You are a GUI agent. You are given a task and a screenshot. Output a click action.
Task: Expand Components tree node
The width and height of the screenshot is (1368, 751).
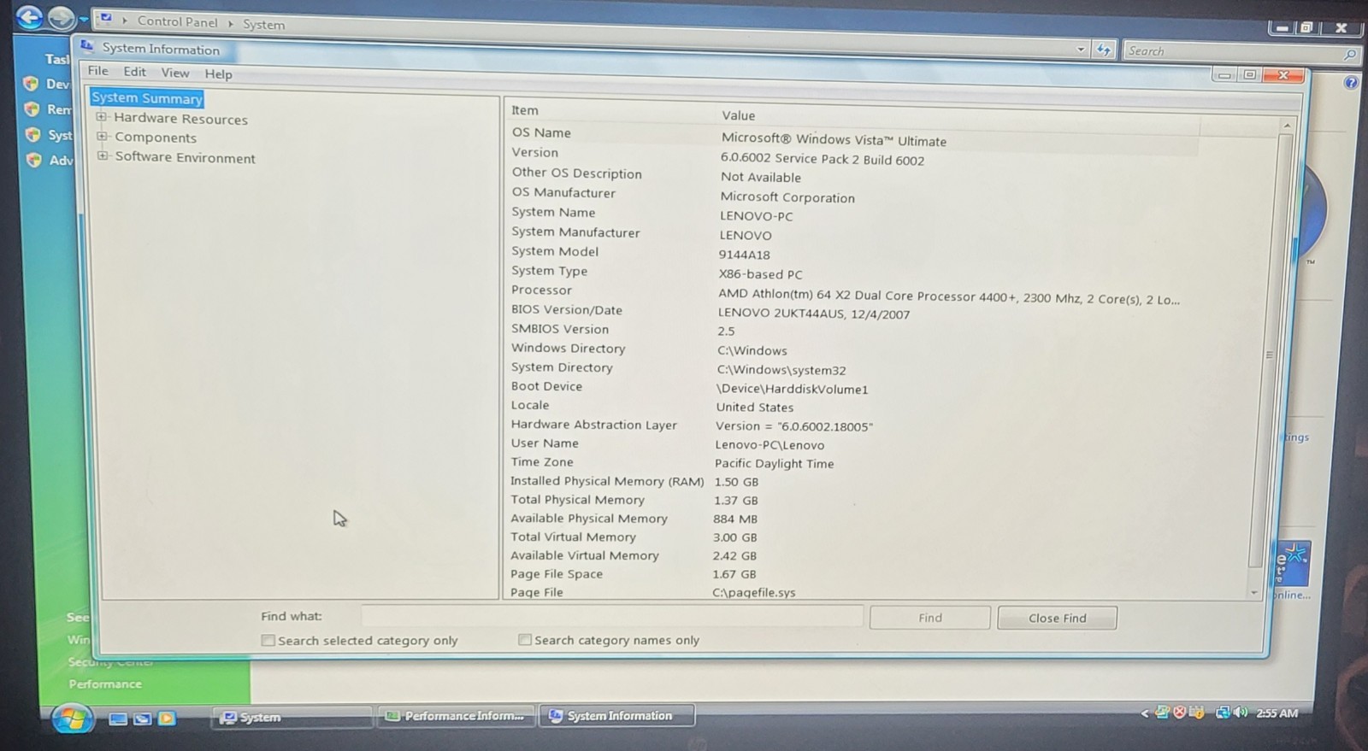[x=103, y=136]
